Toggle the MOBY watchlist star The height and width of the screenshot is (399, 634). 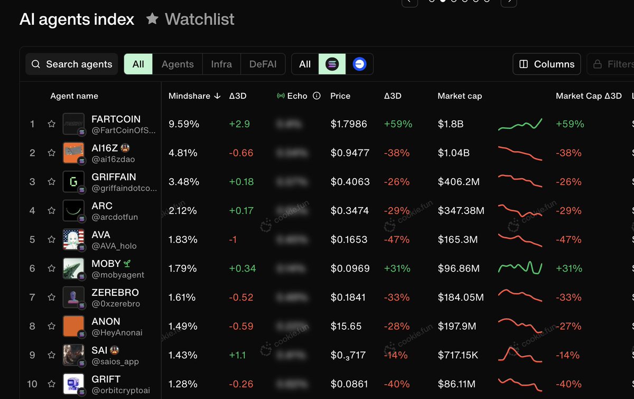[x=51, y=268]
